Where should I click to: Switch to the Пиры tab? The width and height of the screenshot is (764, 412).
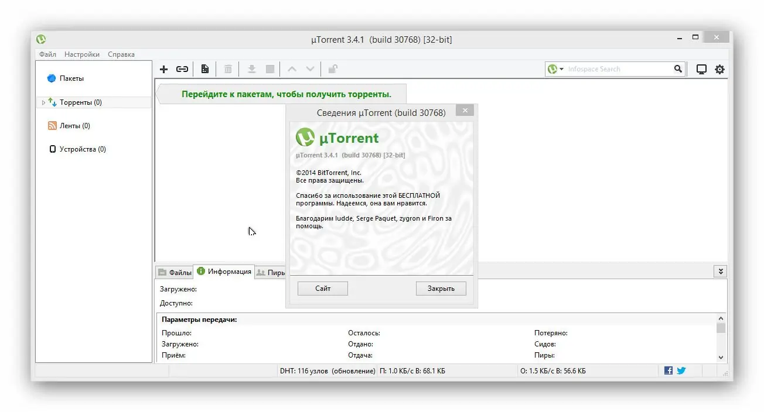coord(271,273)
